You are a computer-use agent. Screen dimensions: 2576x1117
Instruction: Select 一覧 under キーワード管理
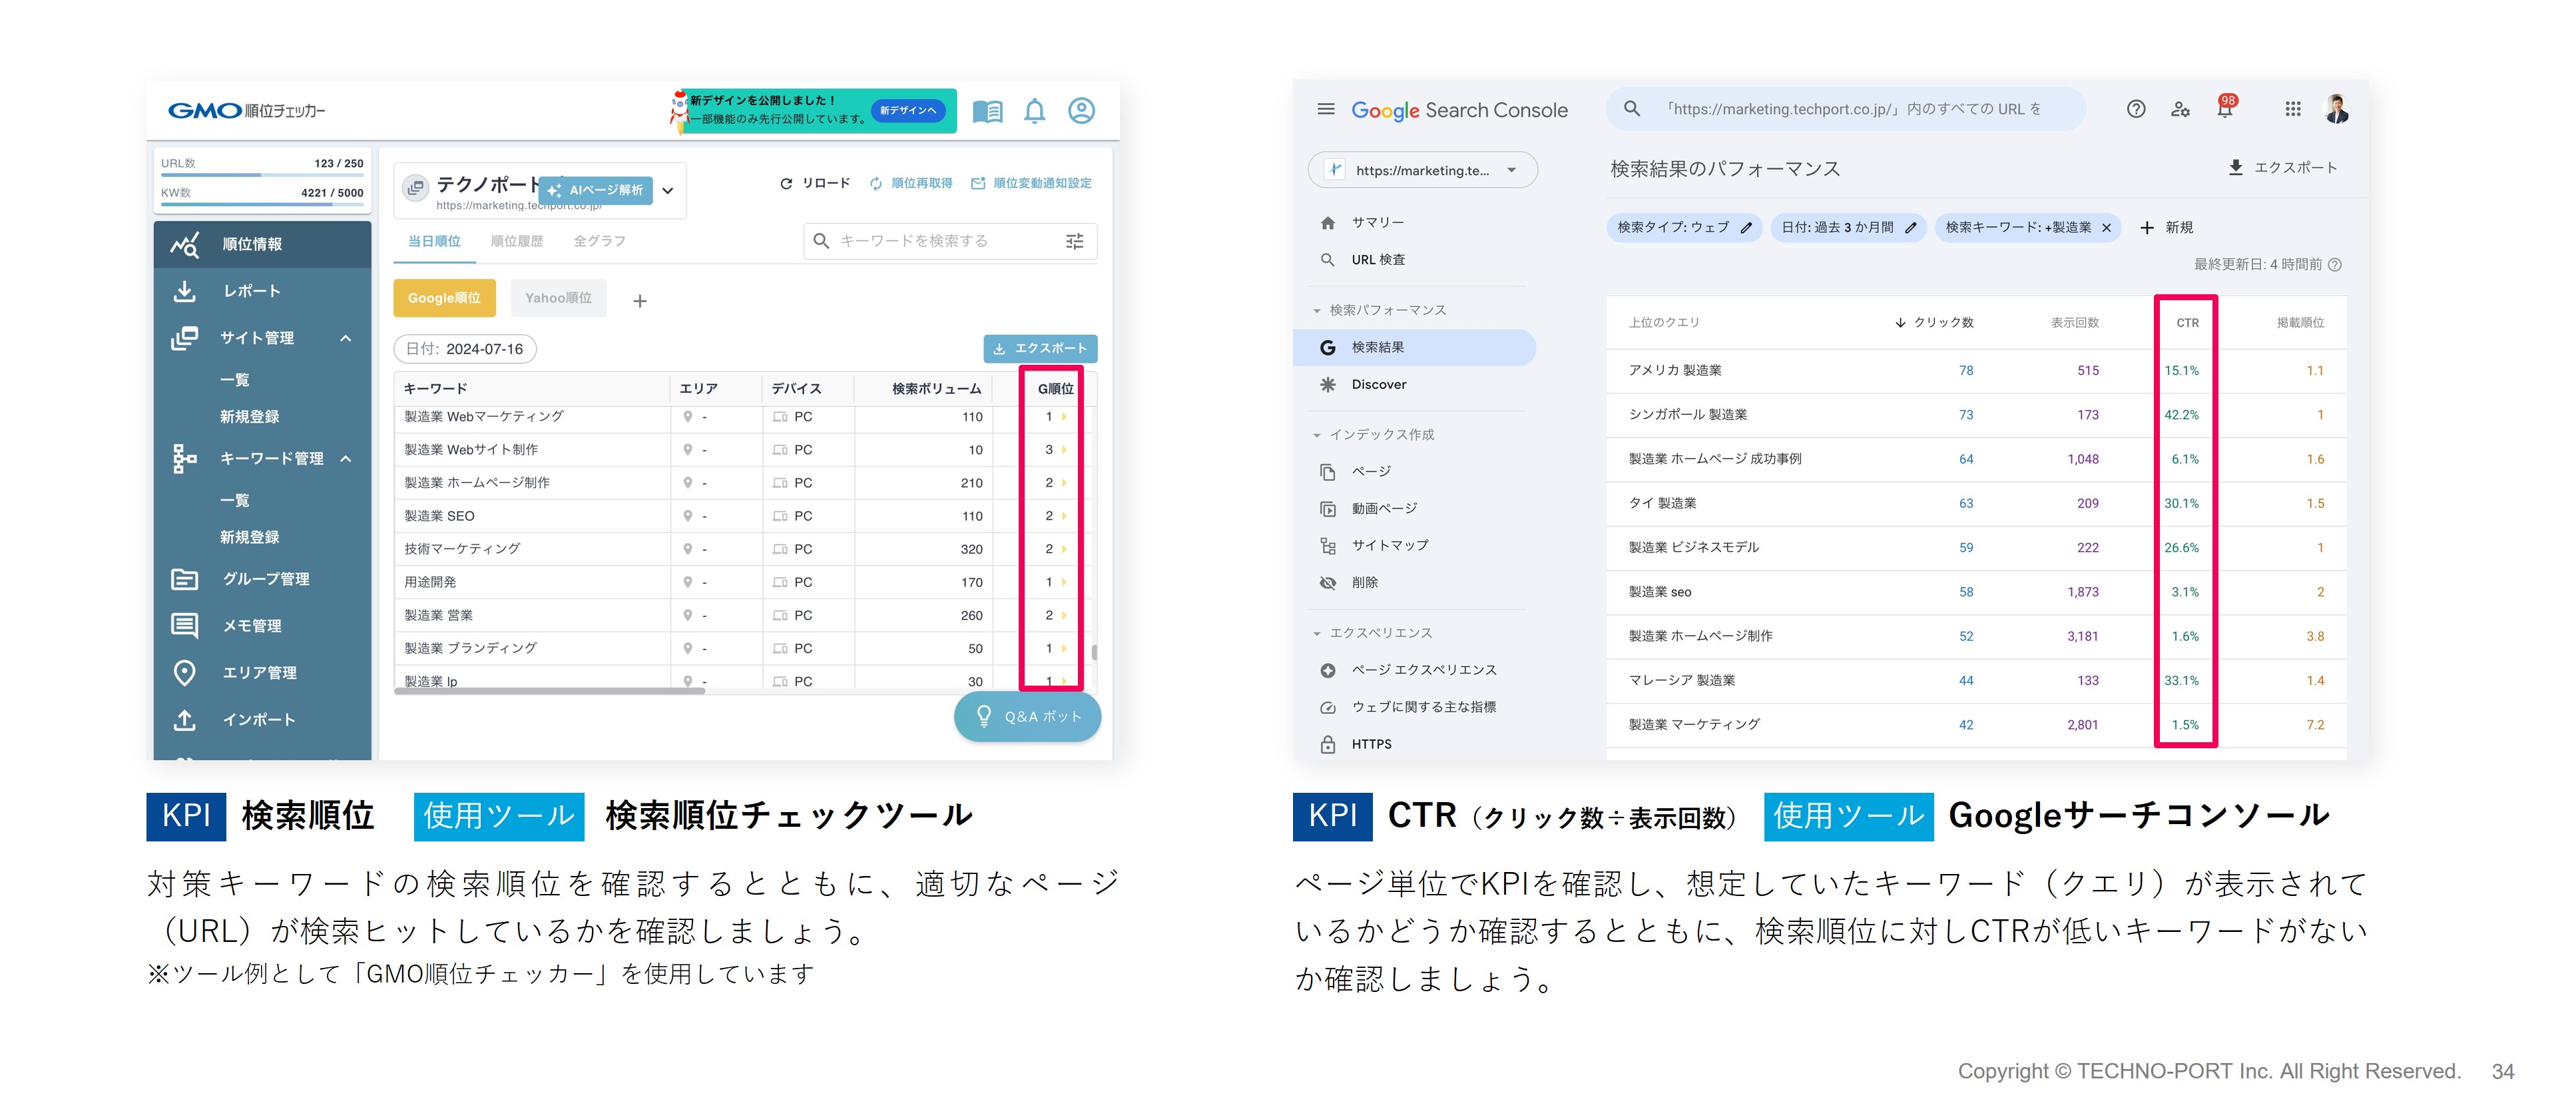coord(235,500)
